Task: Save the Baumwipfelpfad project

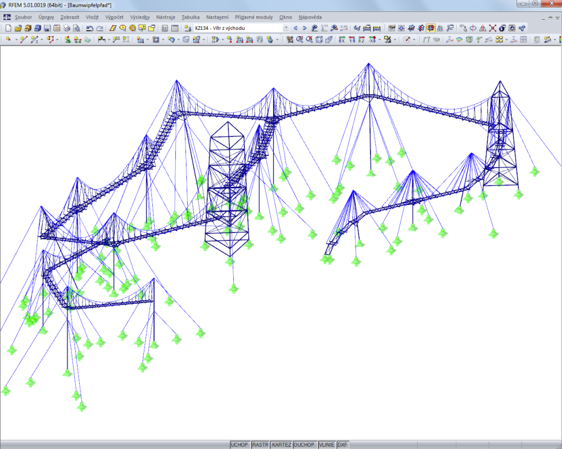Action: click(x=47, y=28)
